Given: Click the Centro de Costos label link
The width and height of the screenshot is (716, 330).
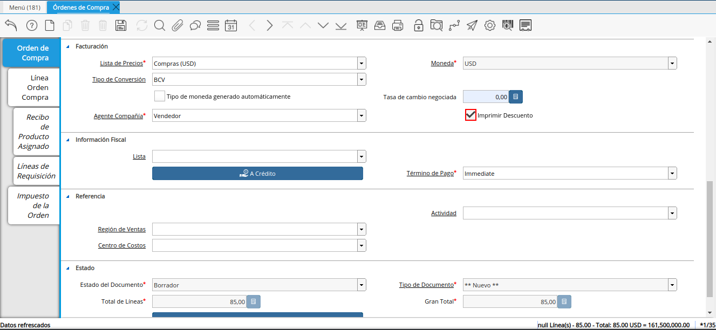Looking at the screenshot, I should pyautogui.click(x=122, y=245).
